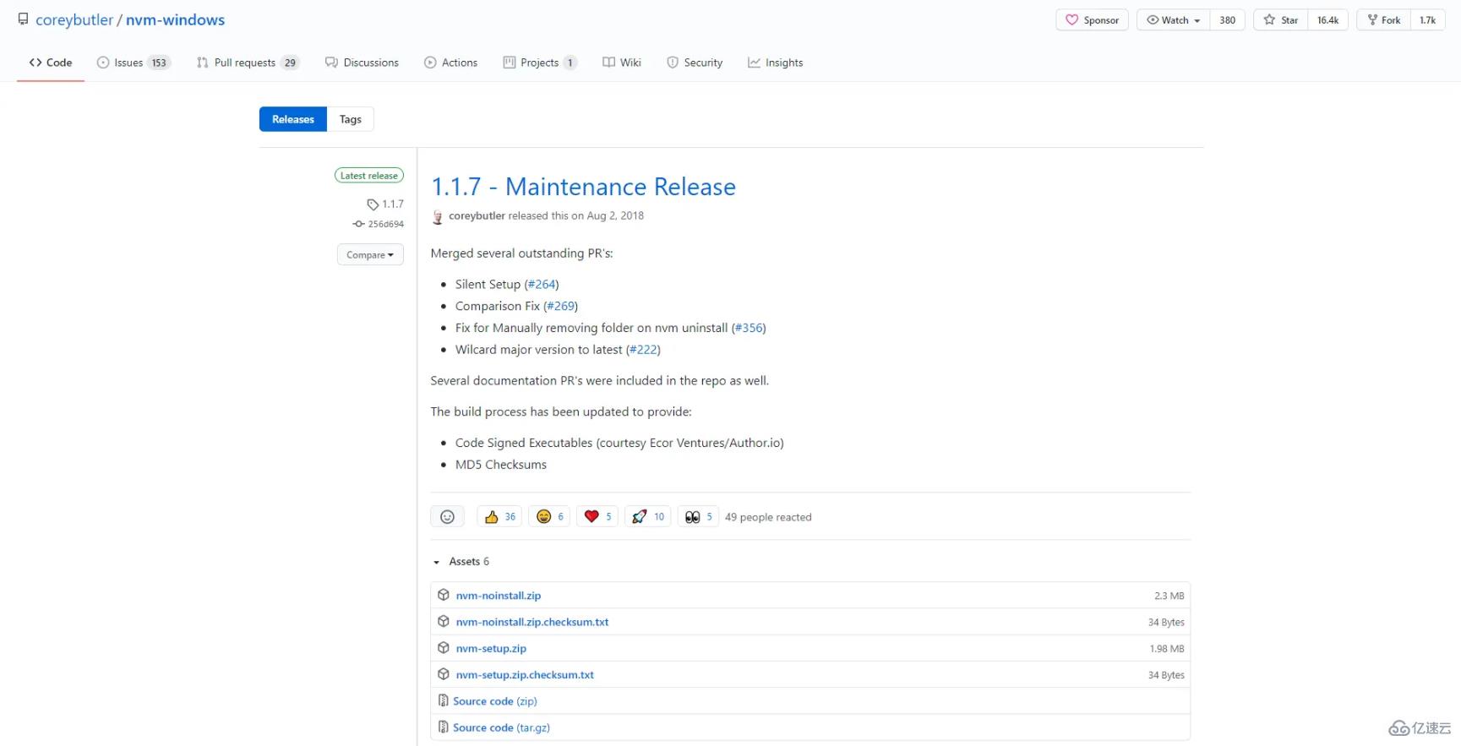The width and height of the screenshot is (1461, 746).
Task: View the 1.7k forks count
Action: pyautogui.click(x=1427, y=20)
